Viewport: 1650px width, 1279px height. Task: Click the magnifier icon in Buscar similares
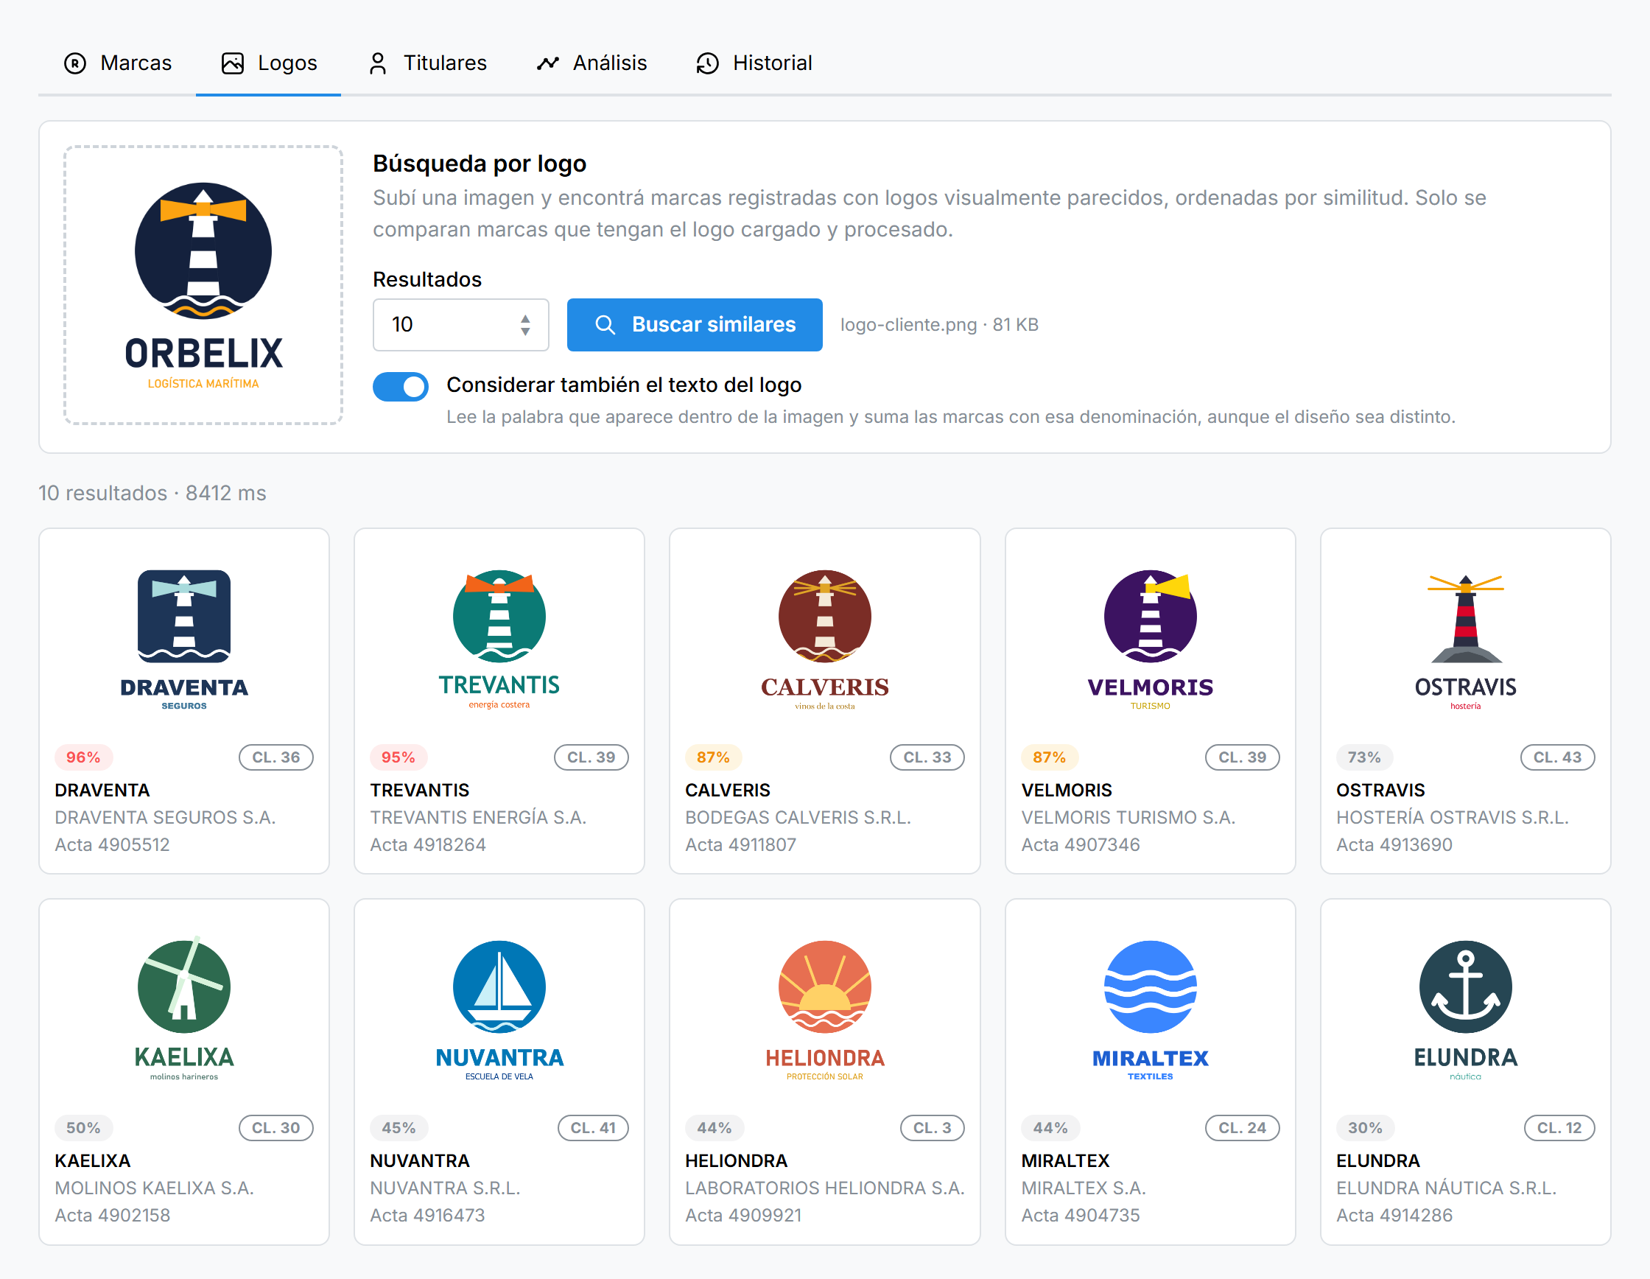pos(605,325)
